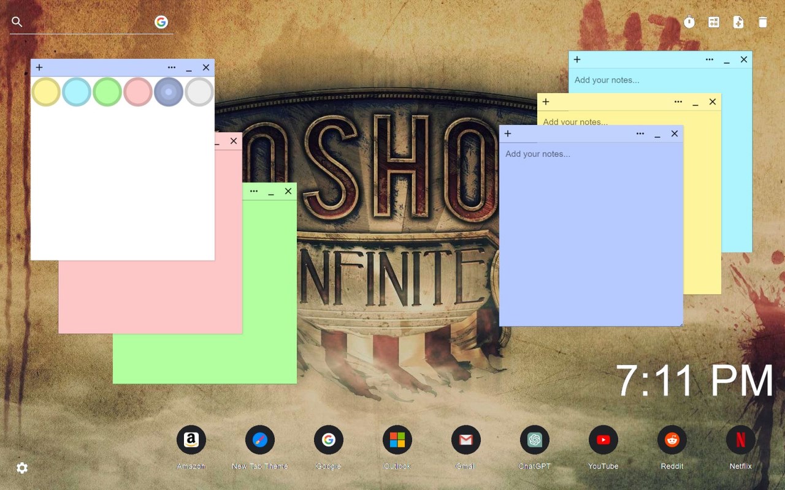Close the green note
This screenshot has width=785, height=490.
[288, 191]
